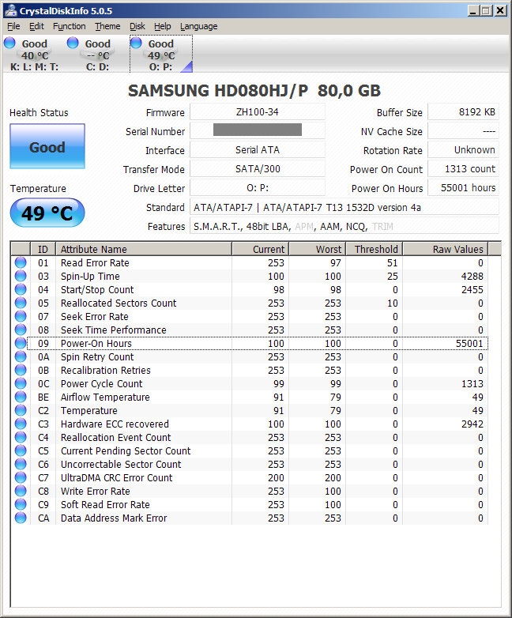Click status orb for Reallocated Sectors Count
This screenshot has width=512, height=618.
pos(21,303)
